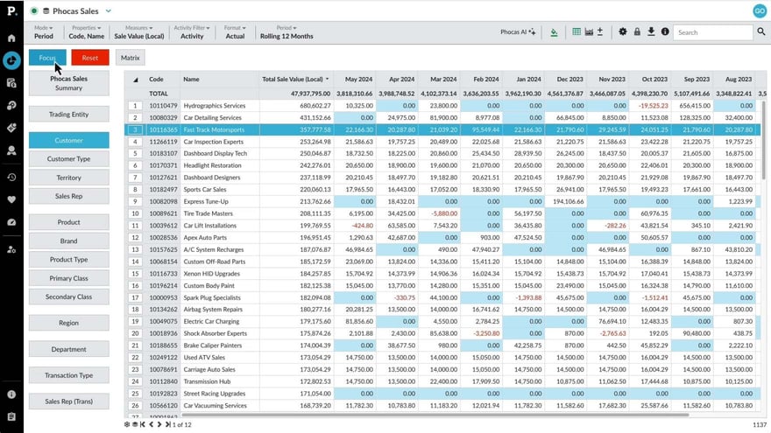
Task: Click the download export icon
Action: (651, 31)
